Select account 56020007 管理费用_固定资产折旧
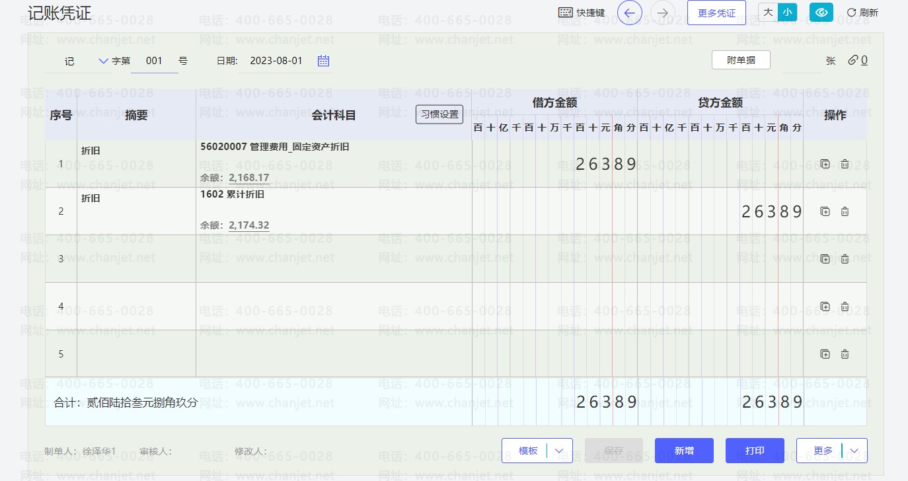The width and height of the screenshot is (908, 481). tap(275, 147)
